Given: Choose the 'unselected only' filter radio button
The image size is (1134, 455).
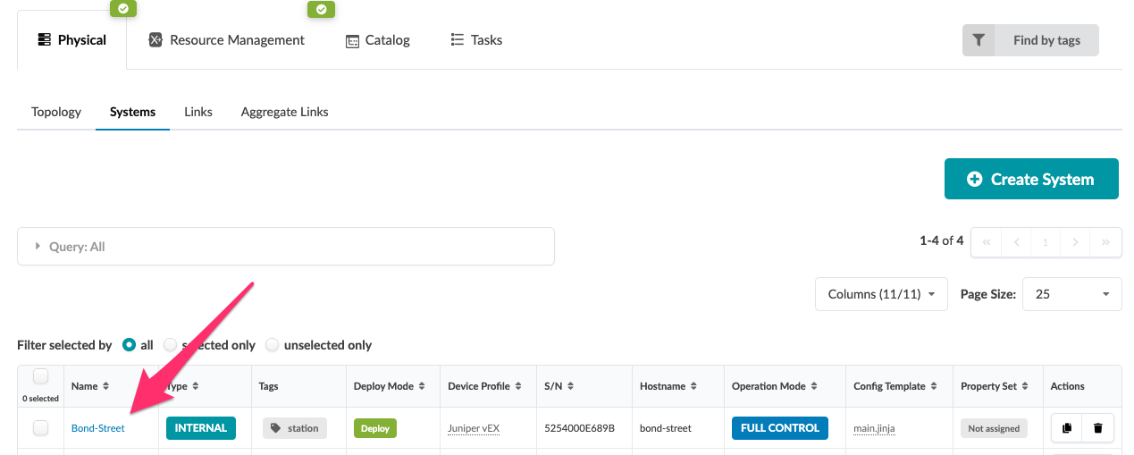Looking at the screenshot, I should pyautogui.click(x=273, y=345).
